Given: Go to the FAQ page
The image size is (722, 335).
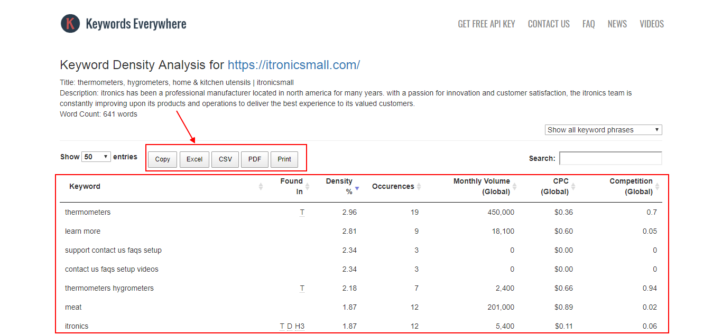Looking at the screenshot, I should (x=588, y=24).
